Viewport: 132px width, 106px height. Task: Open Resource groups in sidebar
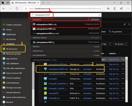coord(12,54)
